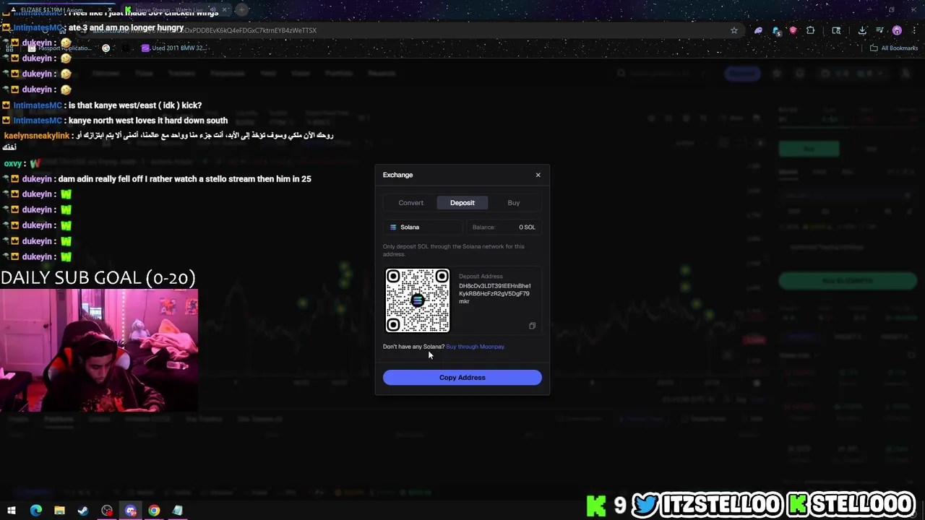Open the media controls music icon

879,30
